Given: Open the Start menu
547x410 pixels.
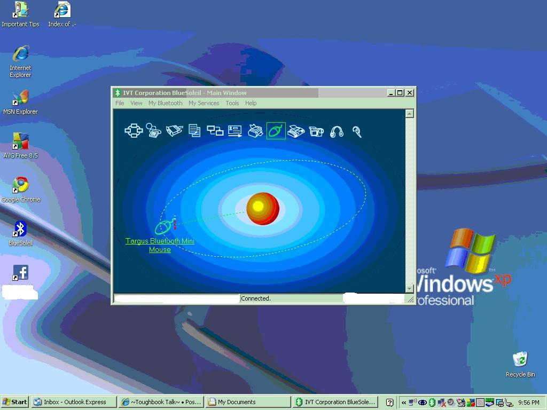Looking at the screenshot, I should tap(14, 402).
